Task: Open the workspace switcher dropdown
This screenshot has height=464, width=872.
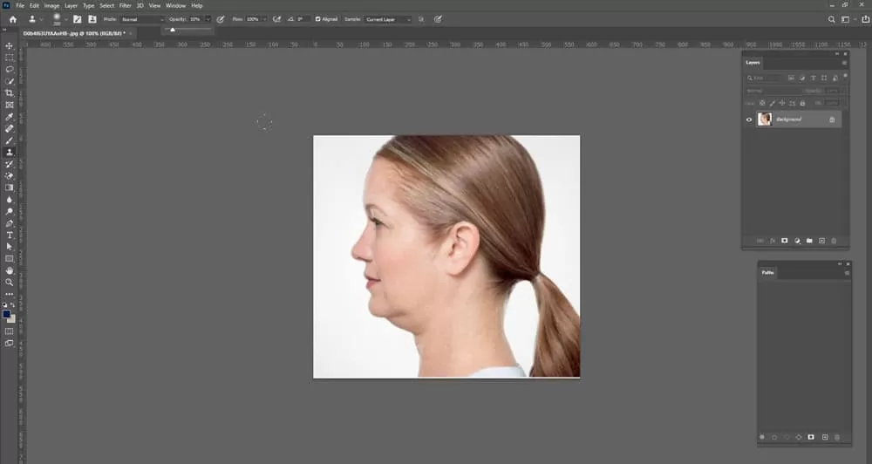Action: [848, 19]
